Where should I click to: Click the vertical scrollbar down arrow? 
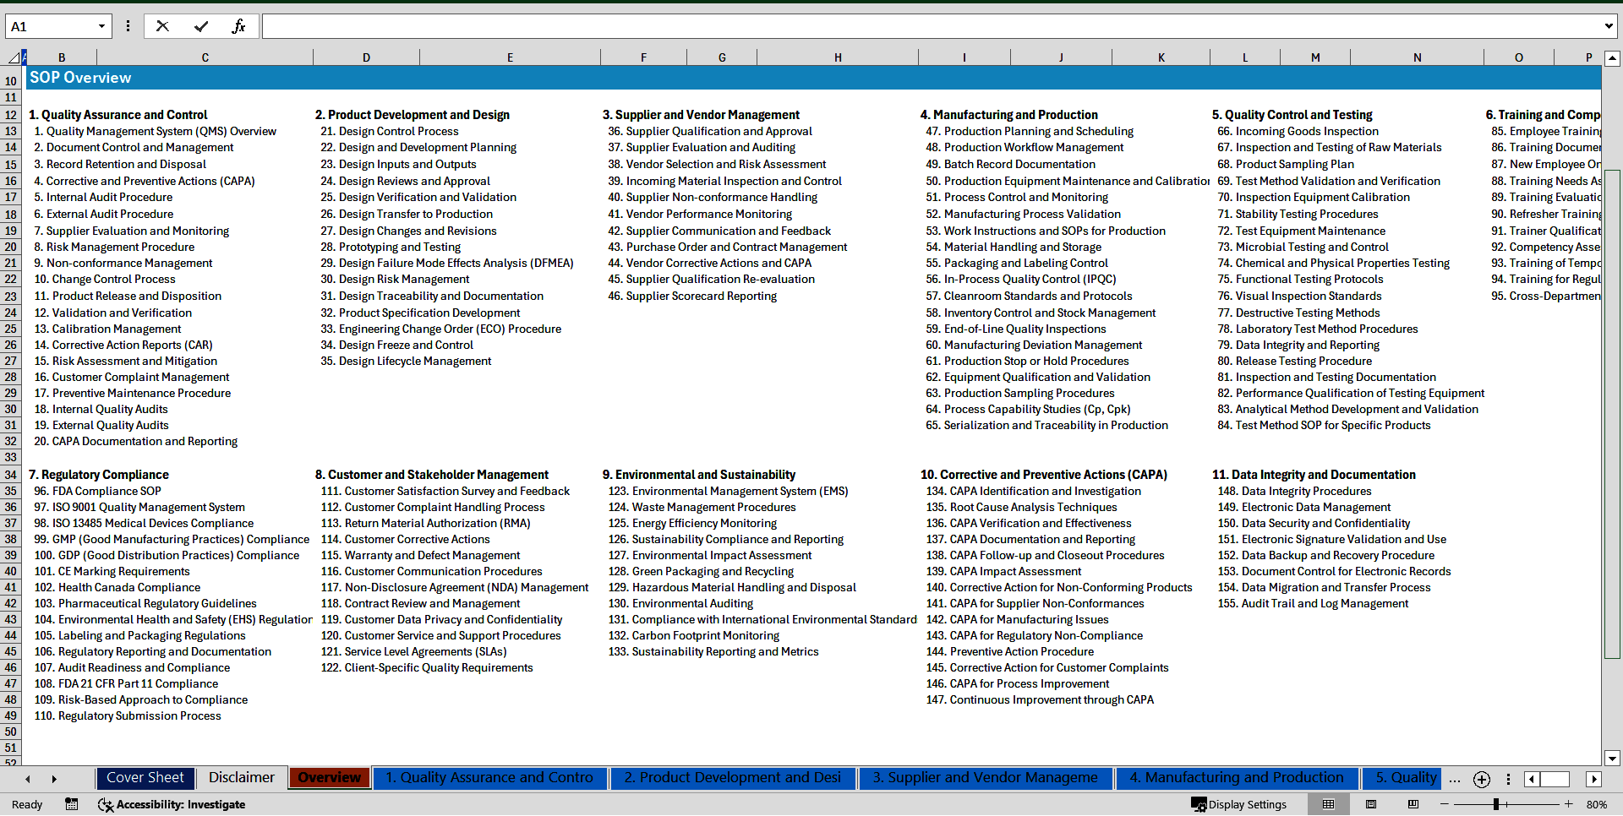click(1612, 758)
